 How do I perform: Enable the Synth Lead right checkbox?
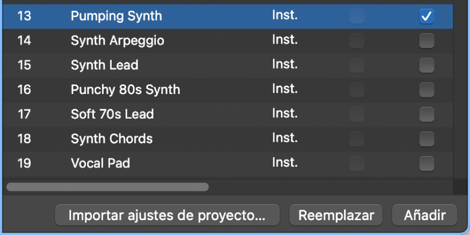click(426, 66)
